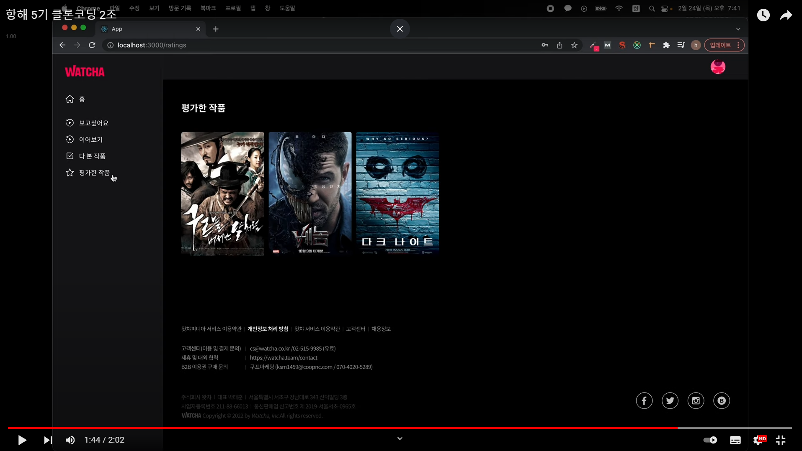Seek on the video progress bar
The image size is (802, 451).
click(400, 428)
